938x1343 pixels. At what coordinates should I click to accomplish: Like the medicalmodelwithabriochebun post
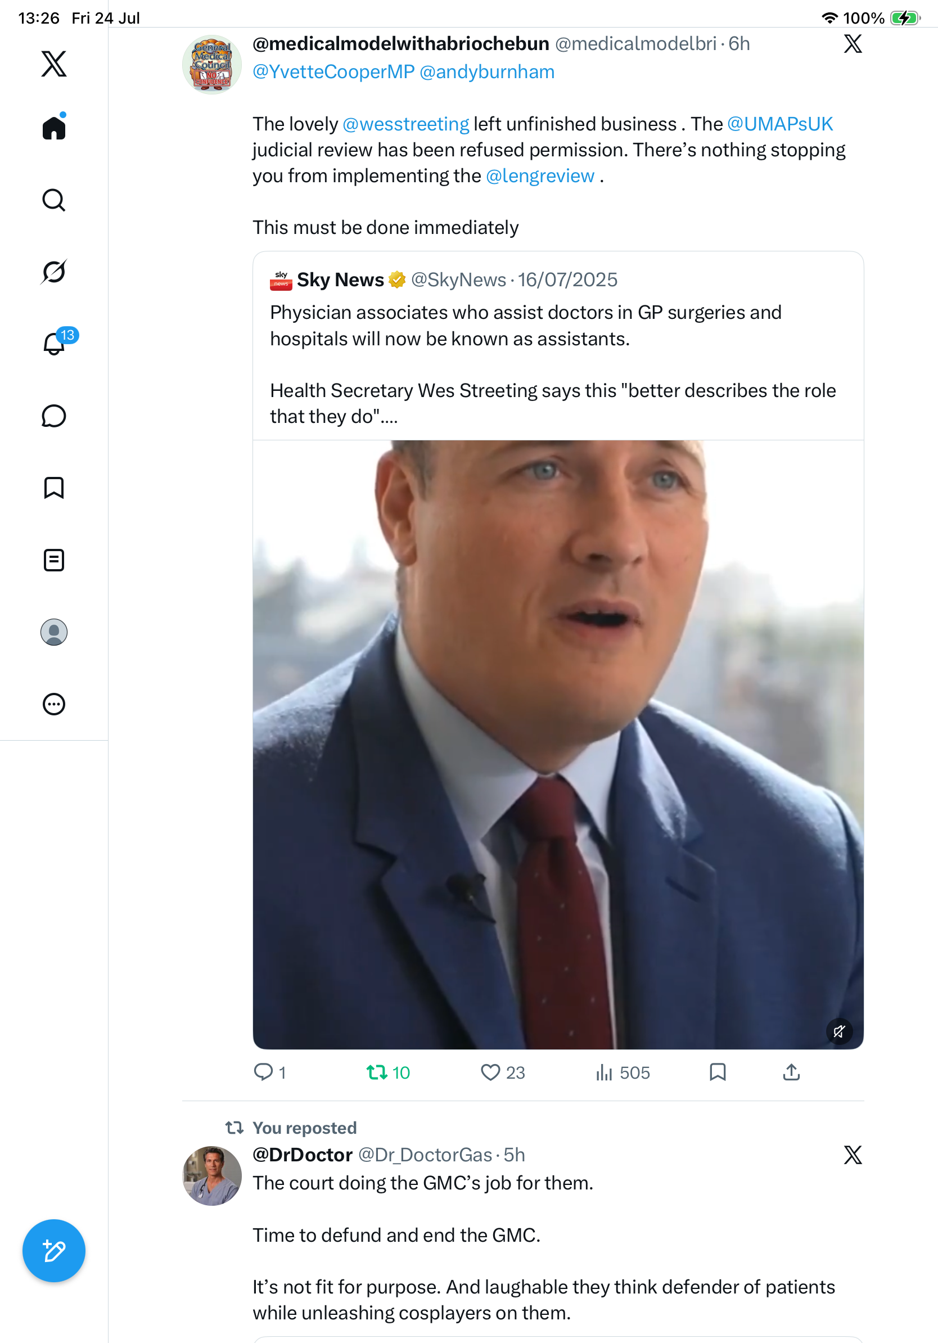coord(502,1072)
